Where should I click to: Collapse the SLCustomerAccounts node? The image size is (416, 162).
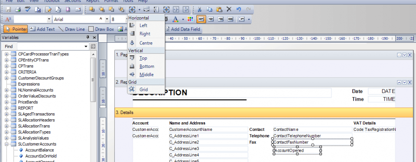click(x=6, y=144)
